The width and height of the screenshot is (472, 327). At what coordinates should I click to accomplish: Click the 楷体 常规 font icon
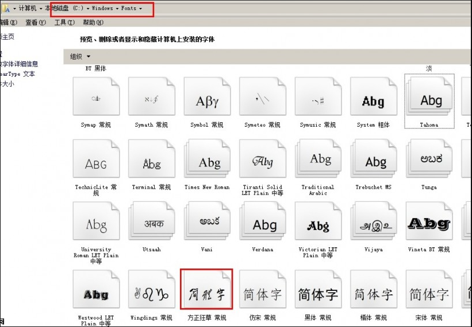(x=374, y=289)
